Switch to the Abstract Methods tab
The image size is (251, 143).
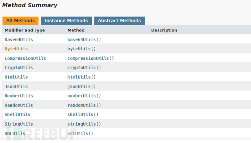pyautogui.click(x=119, y=21)
